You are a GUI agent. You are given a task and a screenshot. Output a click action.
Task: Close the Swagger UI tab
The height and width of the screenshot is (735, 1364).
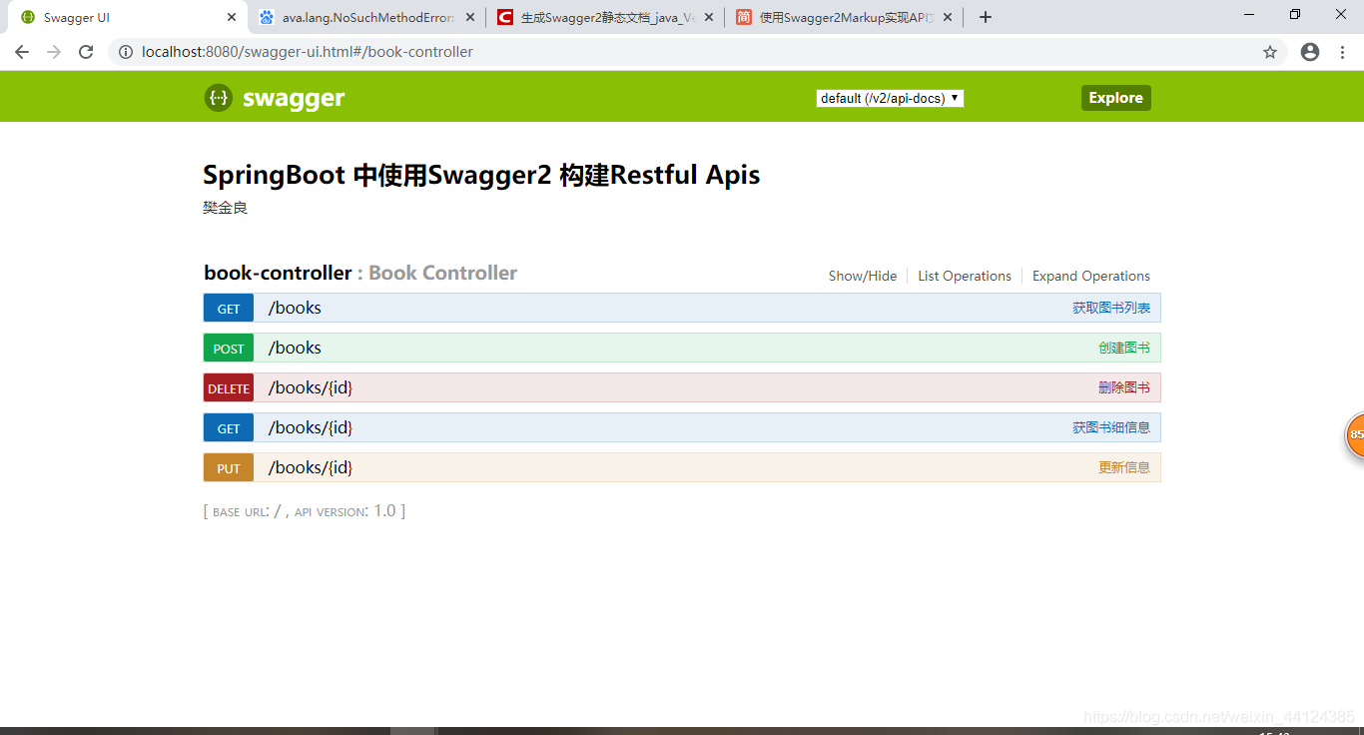click(232, 17)
